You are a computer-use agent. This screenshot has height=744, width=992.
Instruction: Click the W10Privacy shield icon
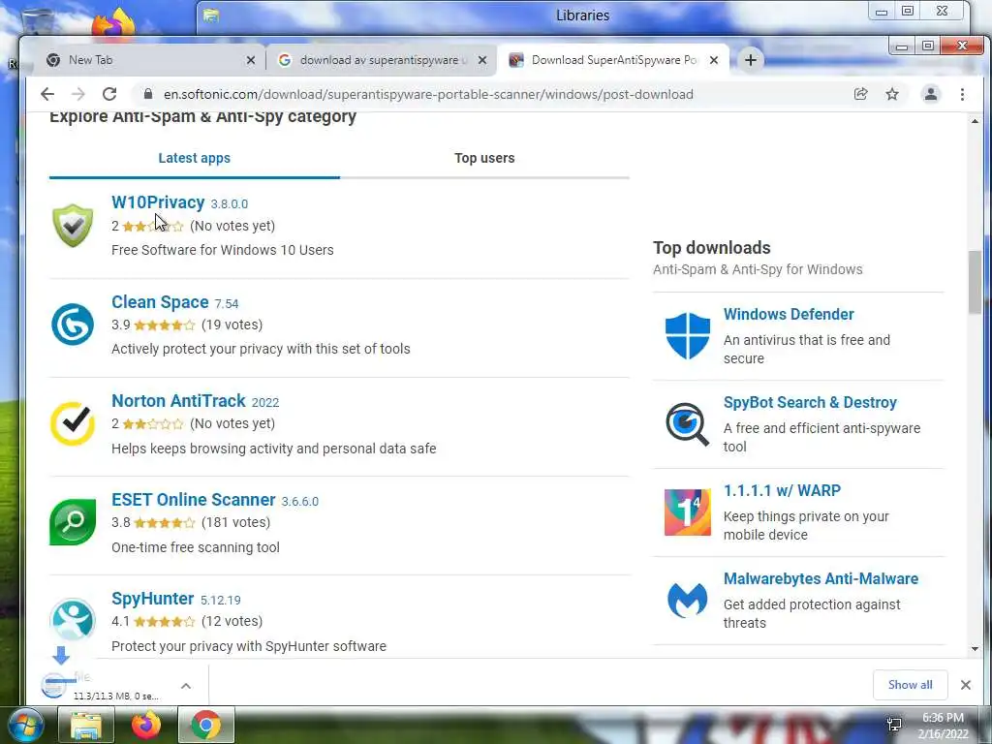(73, 225)
